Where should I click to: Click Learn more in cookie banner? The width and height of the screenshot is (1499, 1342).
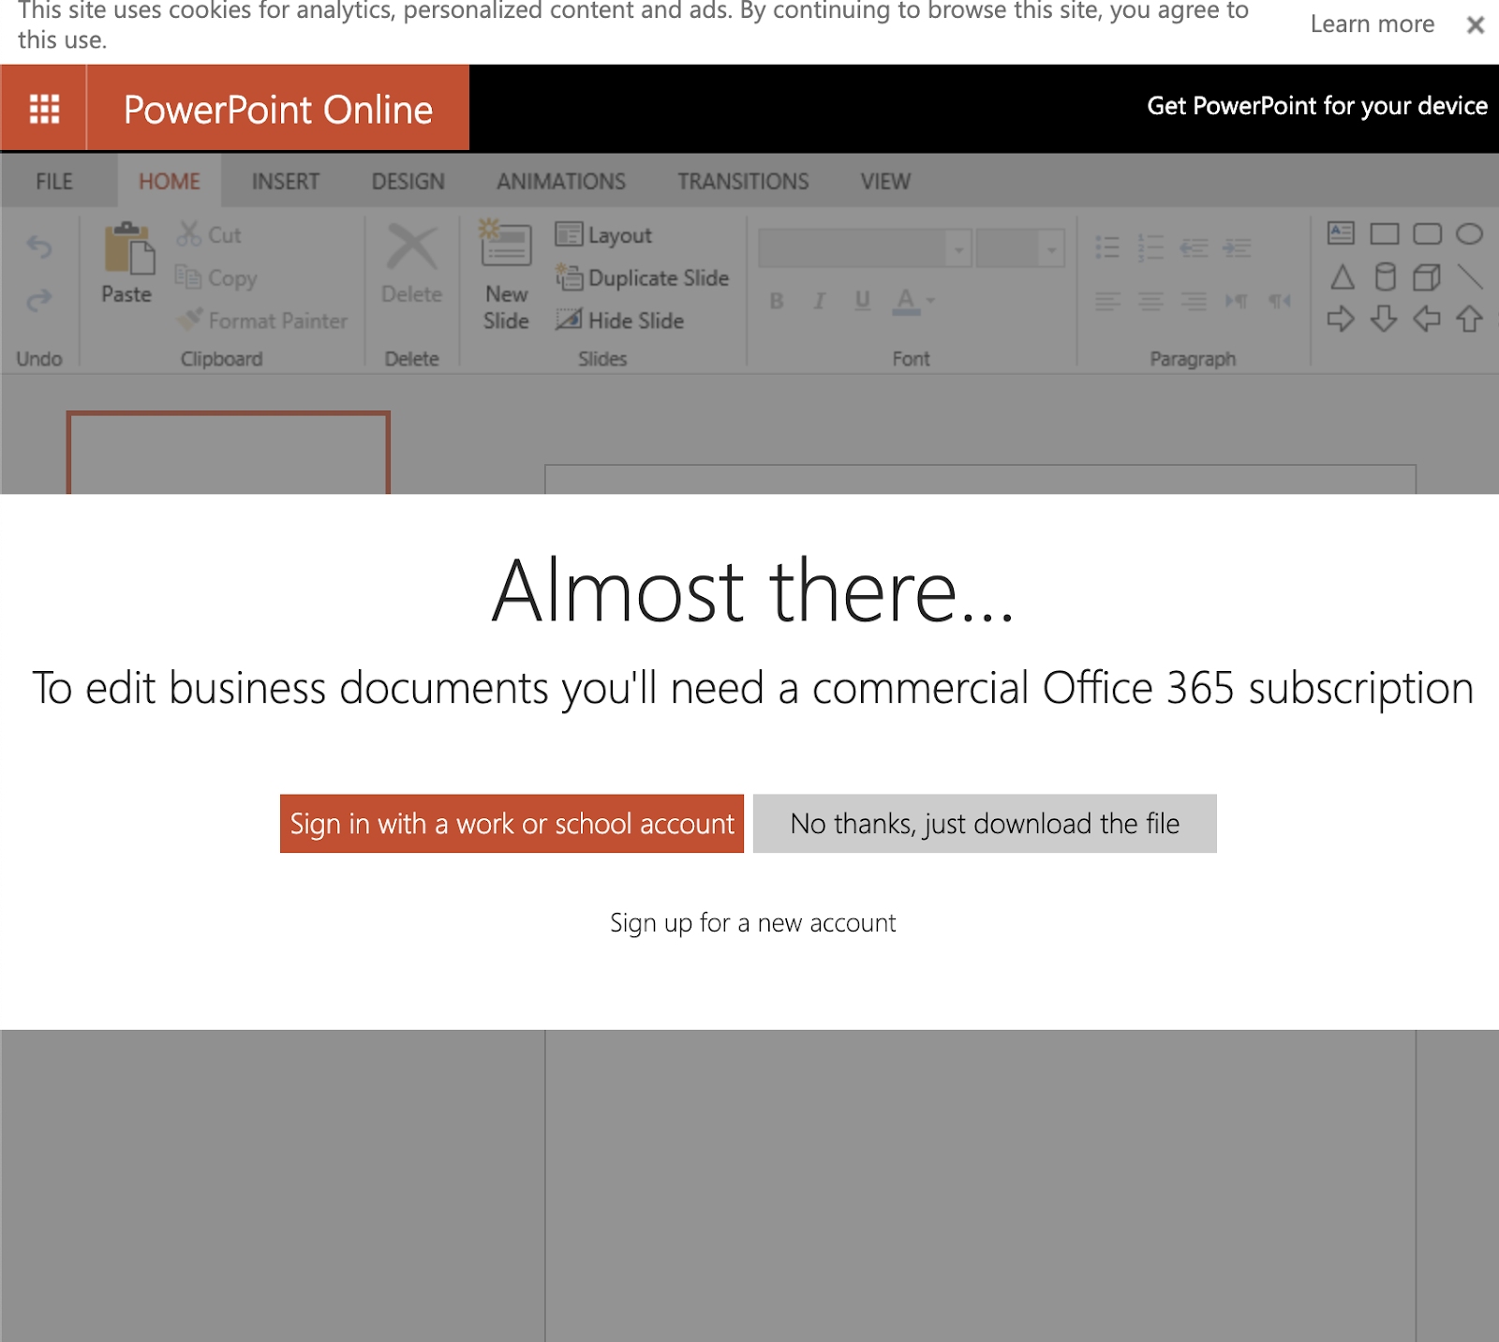(x=1373, y=24)
